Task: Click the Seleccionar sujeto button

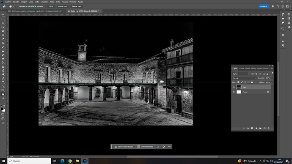Action: pyautogui.click(x=124, y=147)
